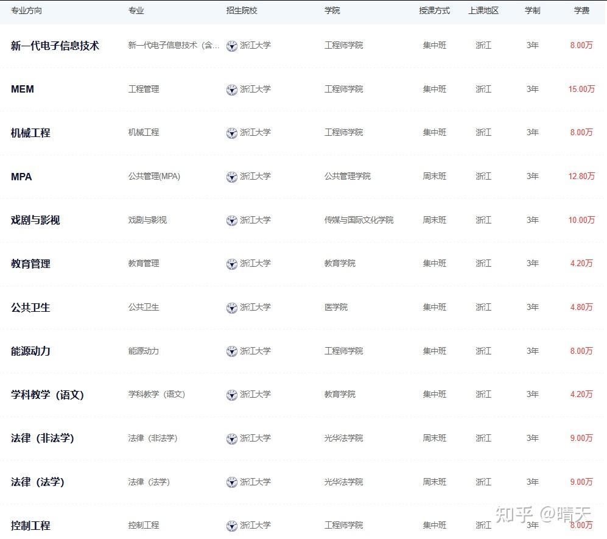Open the bold 机械工程 program title

click(x=30, y=133)
